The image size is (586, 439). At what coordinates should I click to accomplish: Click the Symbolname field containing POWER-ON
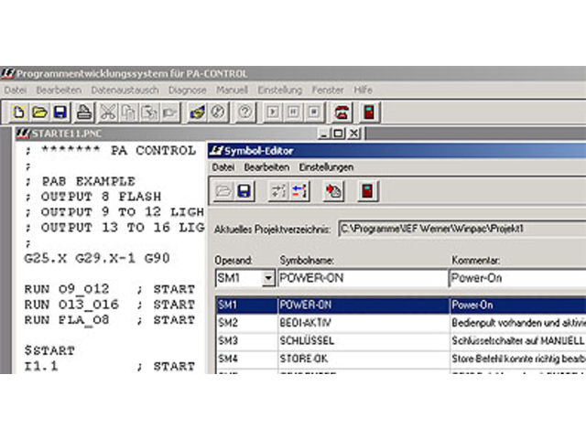click(361, 278)
